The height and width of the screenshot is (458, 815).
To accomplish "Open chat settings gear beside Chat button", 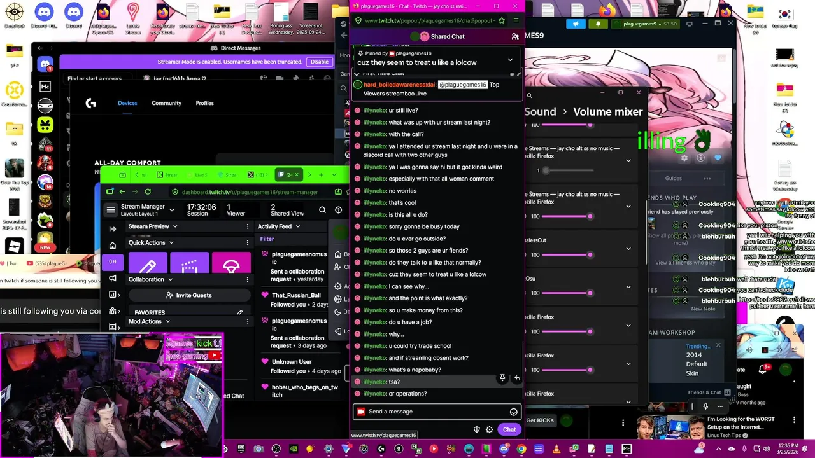I will coord(489,429).
